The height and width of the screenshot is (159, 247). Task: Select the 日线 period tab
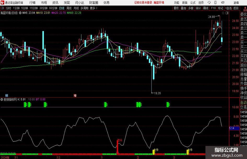[62, 8]
